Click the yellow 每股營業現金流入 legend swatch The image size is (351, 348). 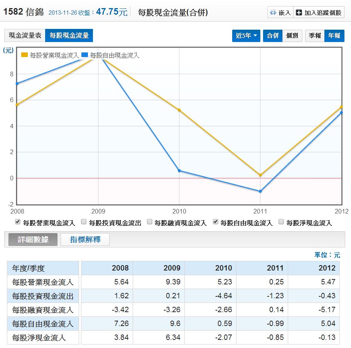(24, 55)
